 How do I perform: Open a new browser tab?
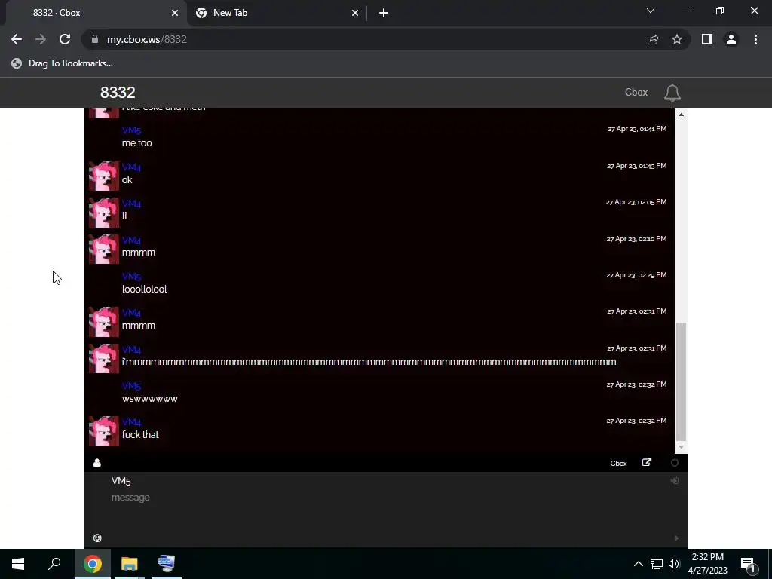pos(384,13)
